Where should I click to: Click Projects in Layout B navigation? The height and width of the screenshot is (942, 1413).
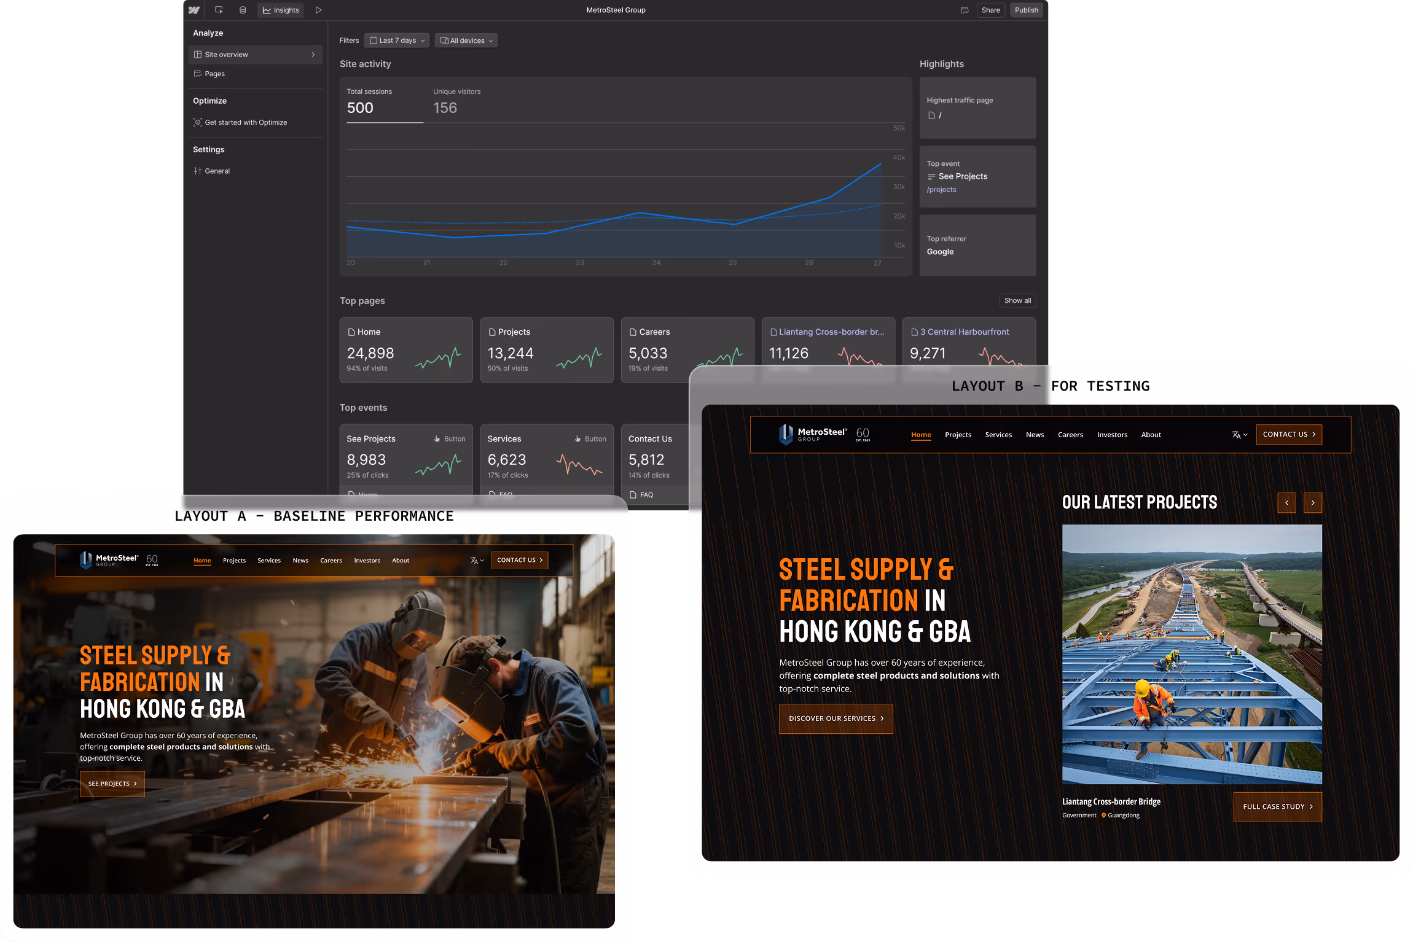pyautogui.click(x=958, y=435)
